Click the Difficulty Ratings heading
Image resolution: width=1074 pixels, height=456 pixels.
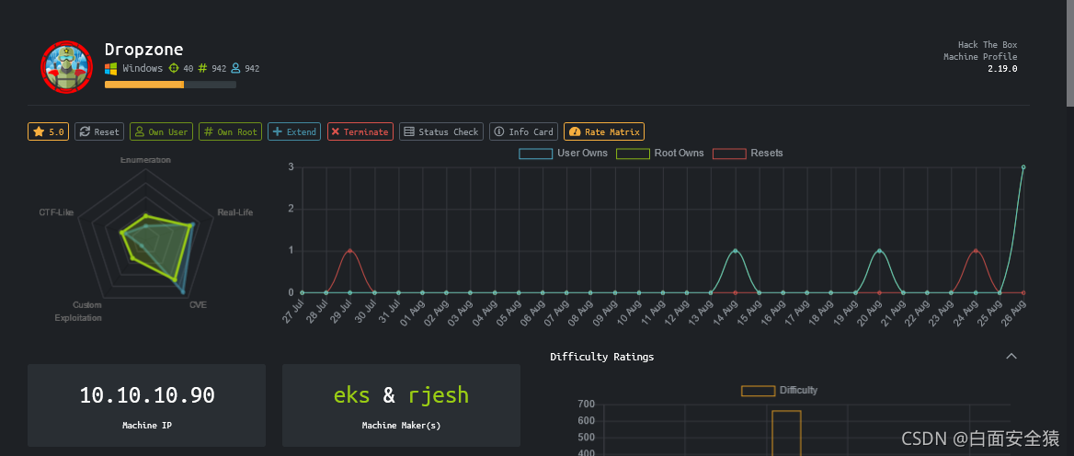click(602, 357)
